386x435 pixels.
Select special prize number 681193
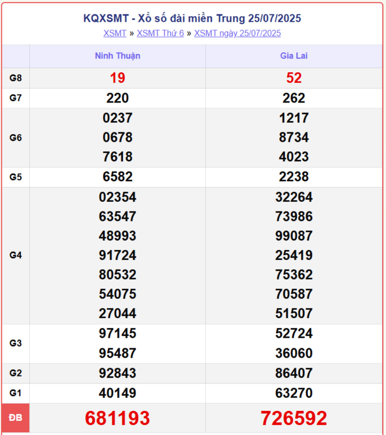pos(117,418)
